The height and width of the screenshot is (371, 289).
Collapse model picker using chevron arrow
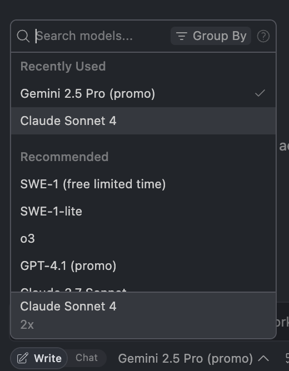coord(263,358)
